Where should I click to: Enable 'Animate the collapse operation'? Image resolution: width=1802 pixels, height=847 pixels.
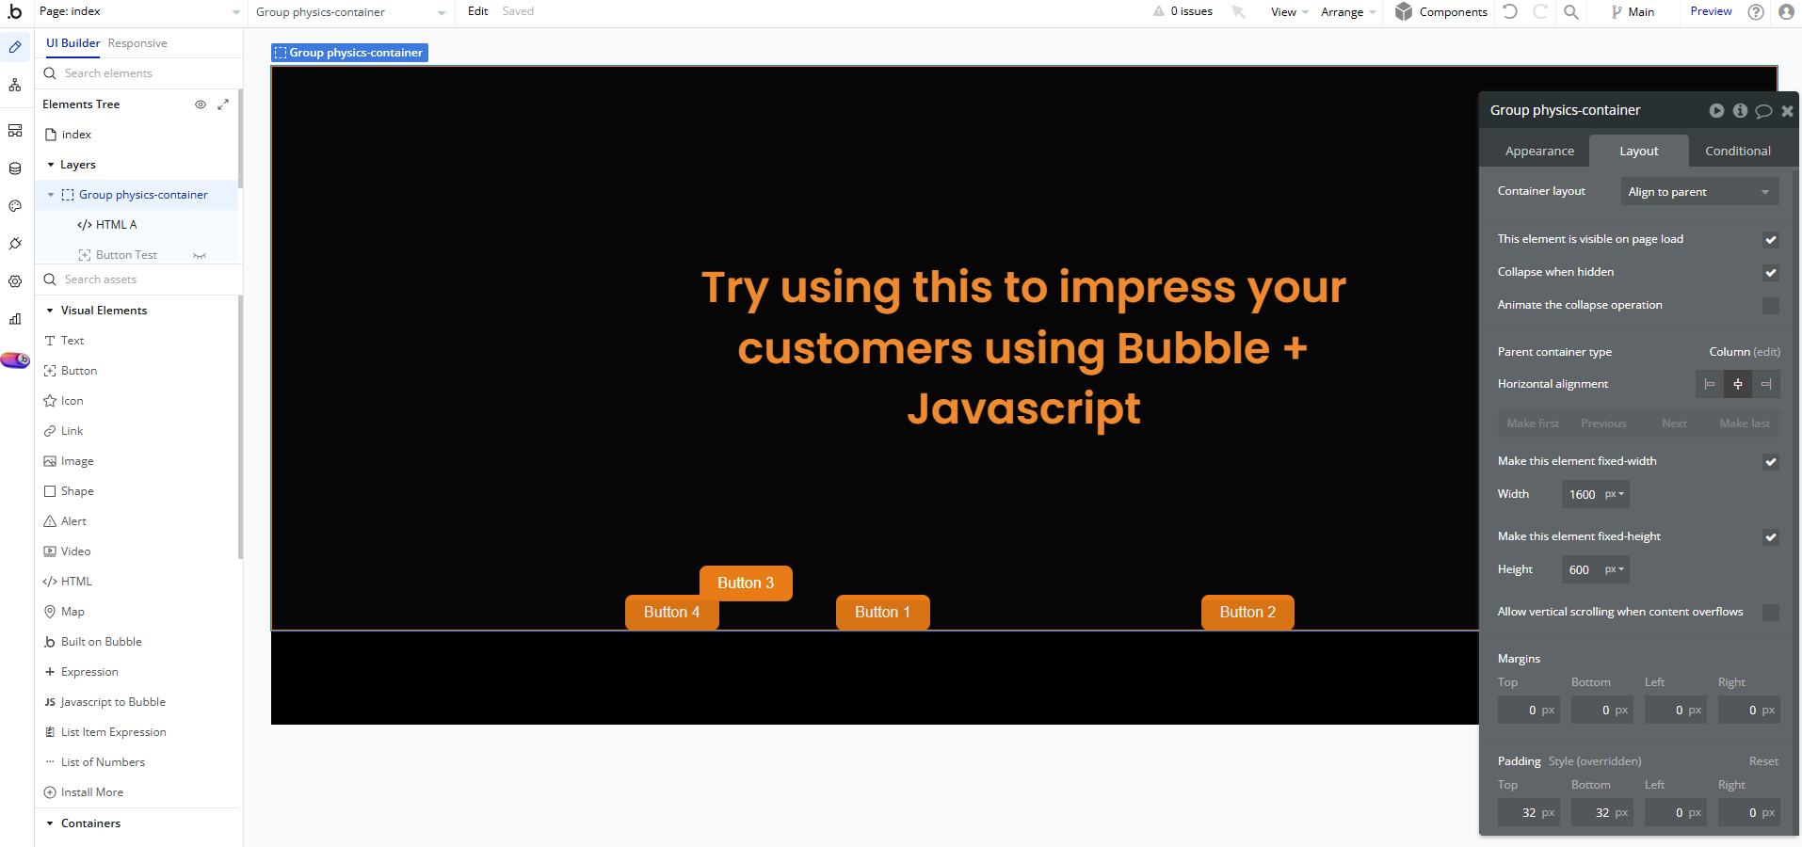[x=1771, y=306]
